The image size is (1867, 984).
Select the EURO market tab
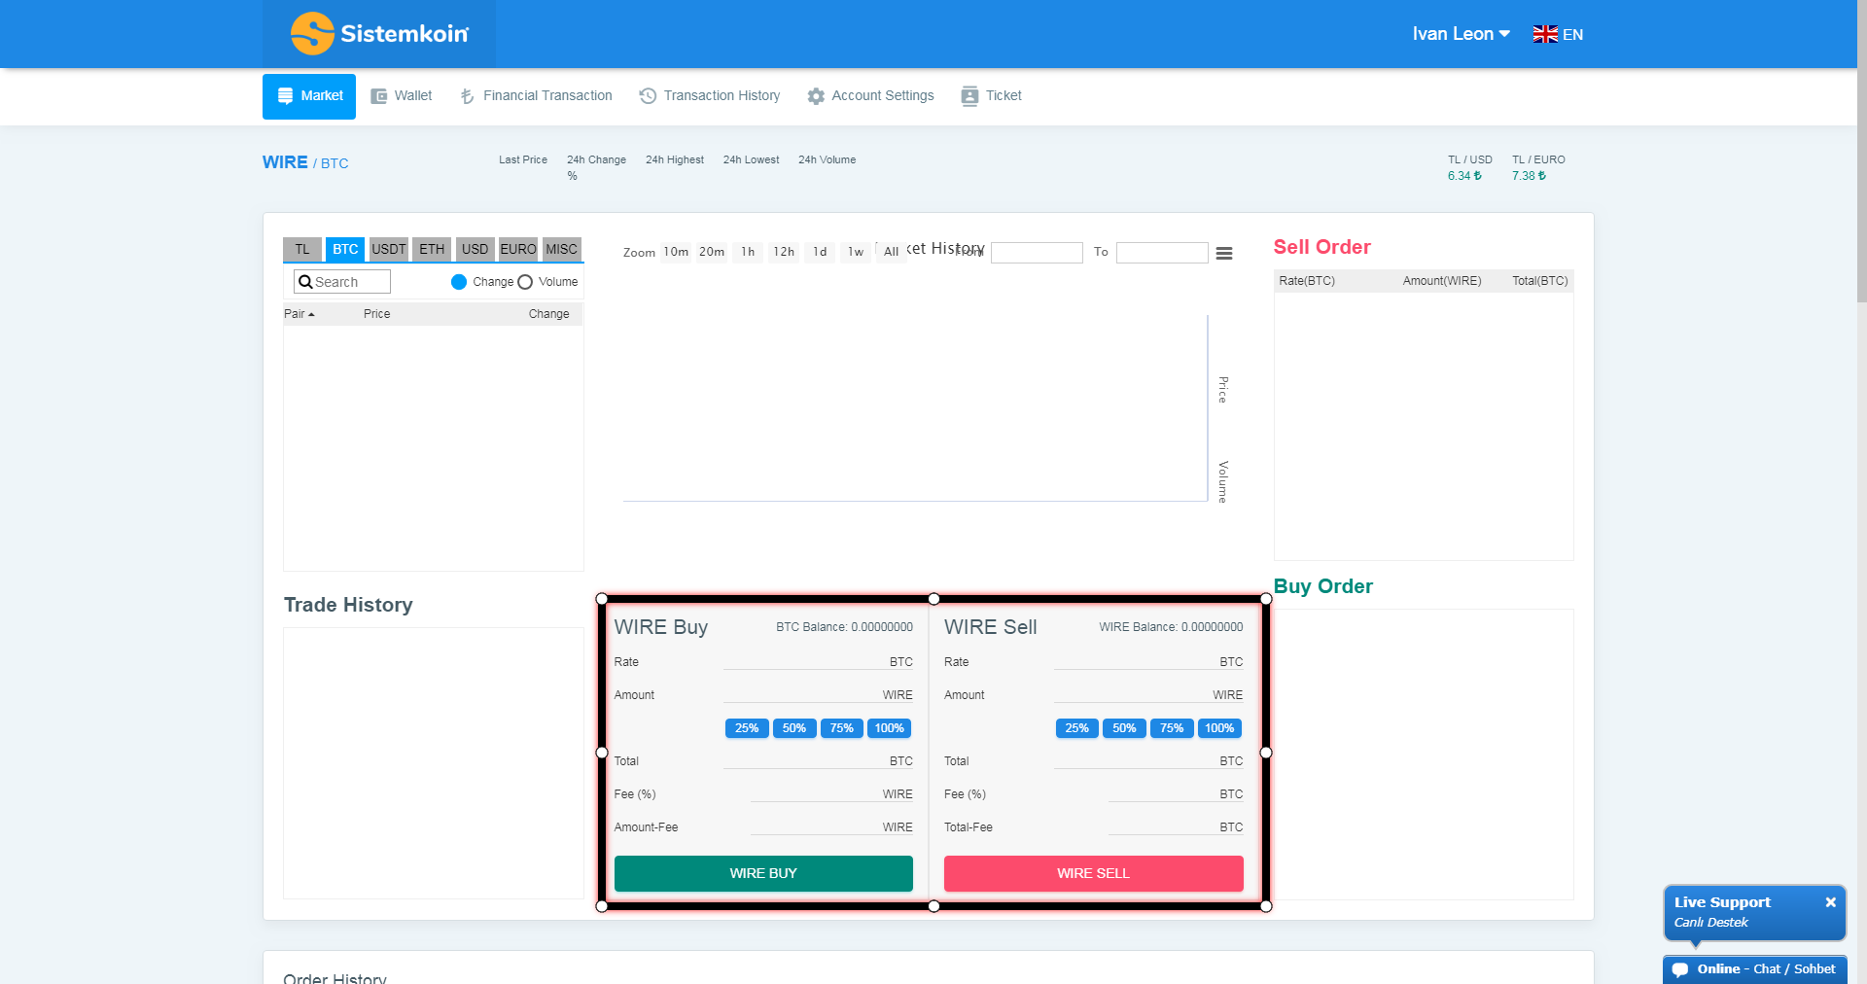tap(518, 250)
